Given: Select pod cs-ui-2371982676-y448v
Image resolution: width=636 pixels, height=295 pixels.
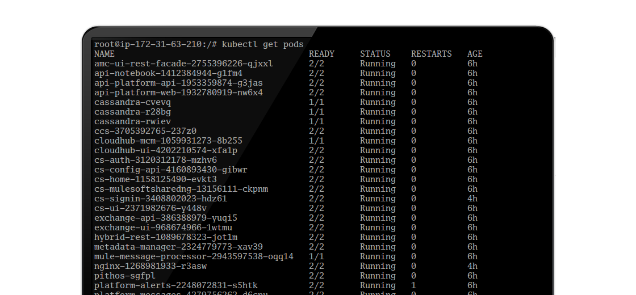Looking at the screenshot, I should 150,208.
